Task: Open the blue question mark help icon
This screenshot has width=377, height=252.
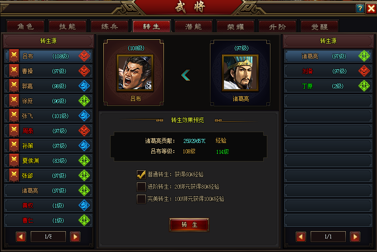Action: [360, 9]
